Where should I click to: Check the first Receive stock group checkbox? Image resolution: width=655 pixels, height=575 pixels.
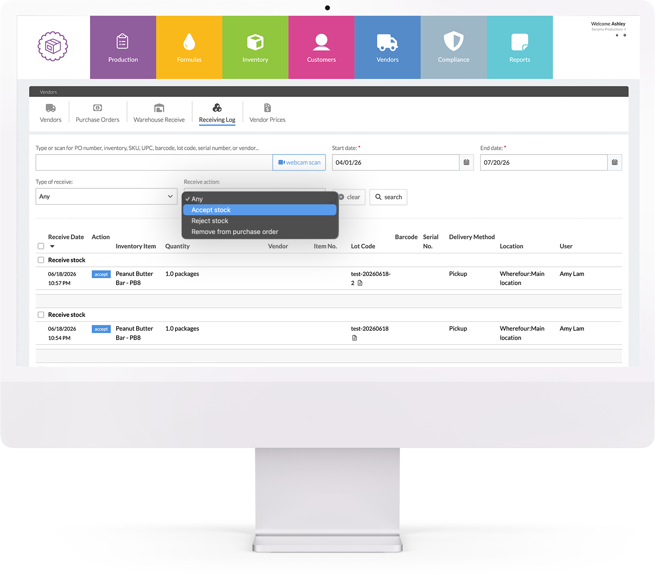41,260
